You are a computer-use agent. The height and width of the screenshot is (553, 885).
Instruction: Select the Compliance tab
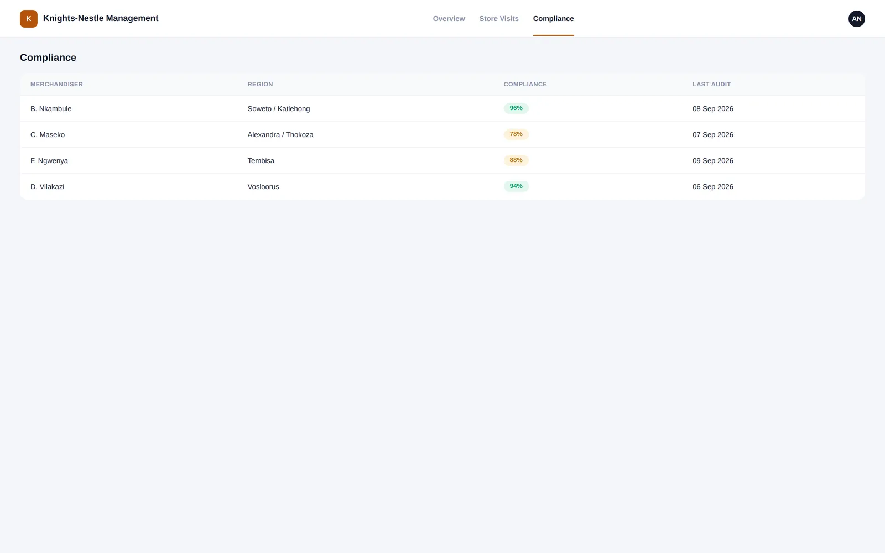pyautogui.click(x=553, y=19)
